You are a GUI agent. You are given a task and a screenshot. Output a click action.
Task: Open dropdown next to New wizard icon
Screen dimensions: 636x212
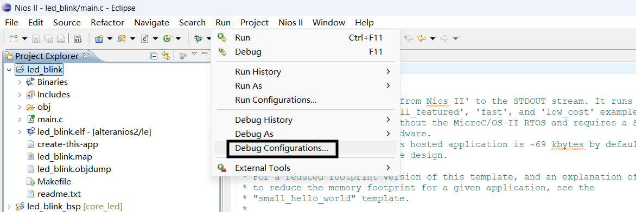24,39
